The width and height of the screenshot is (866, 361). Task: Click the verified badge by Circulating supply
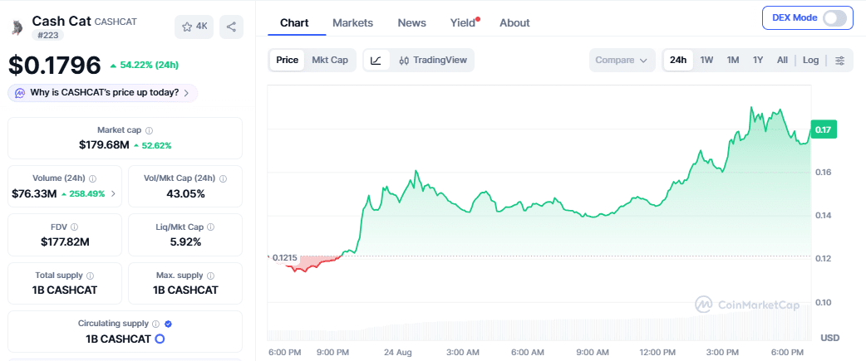click(169, 324)
